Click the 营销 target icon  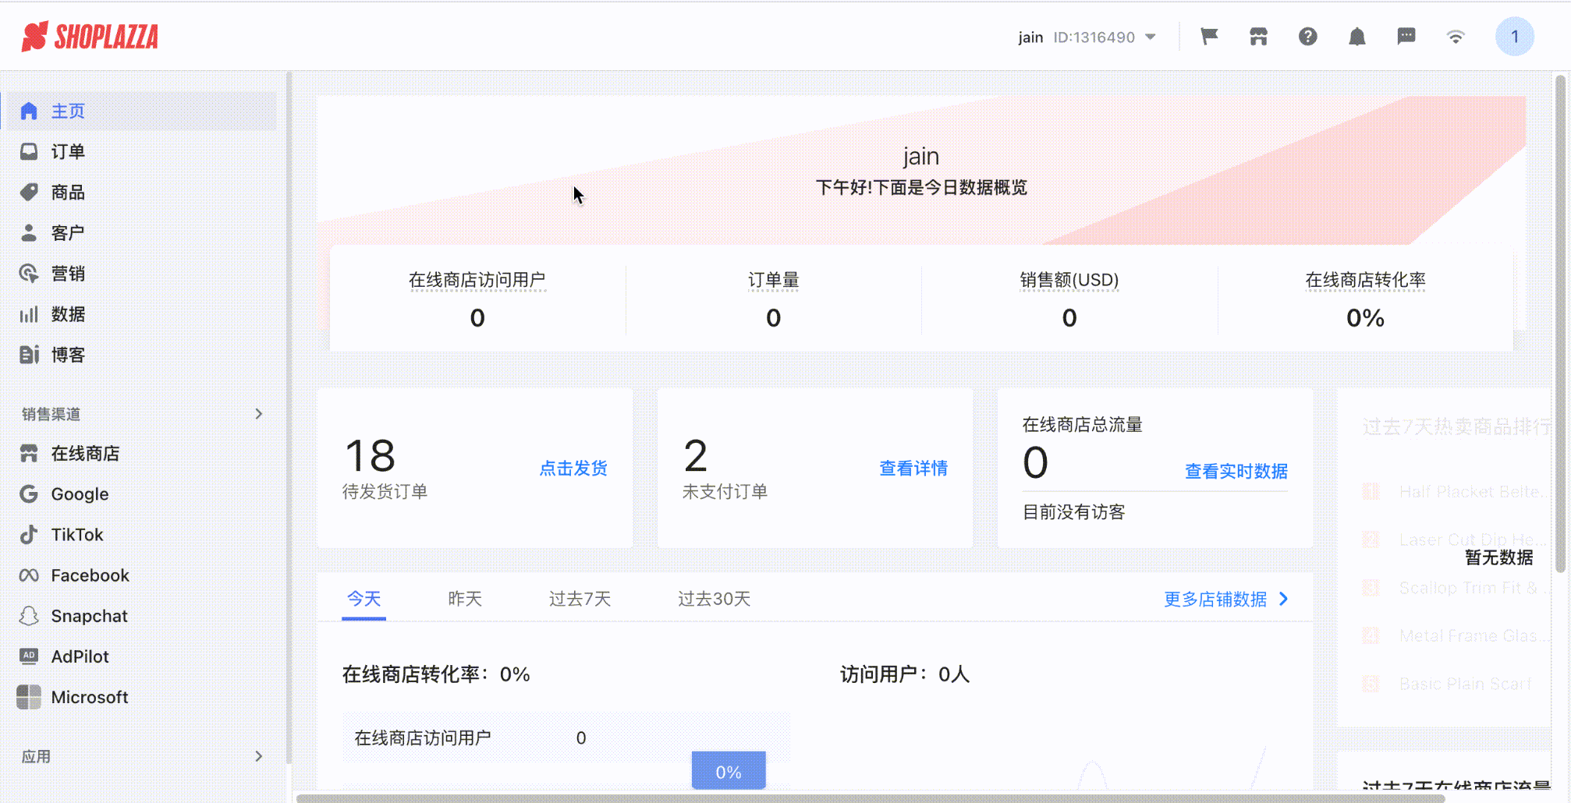pyautogui.click(x=29, y=273)
